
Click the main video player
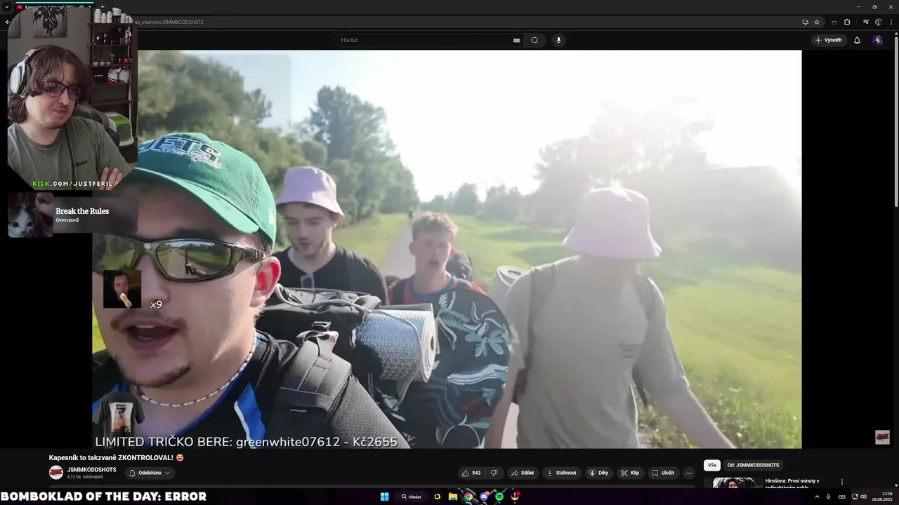[447, 249]
